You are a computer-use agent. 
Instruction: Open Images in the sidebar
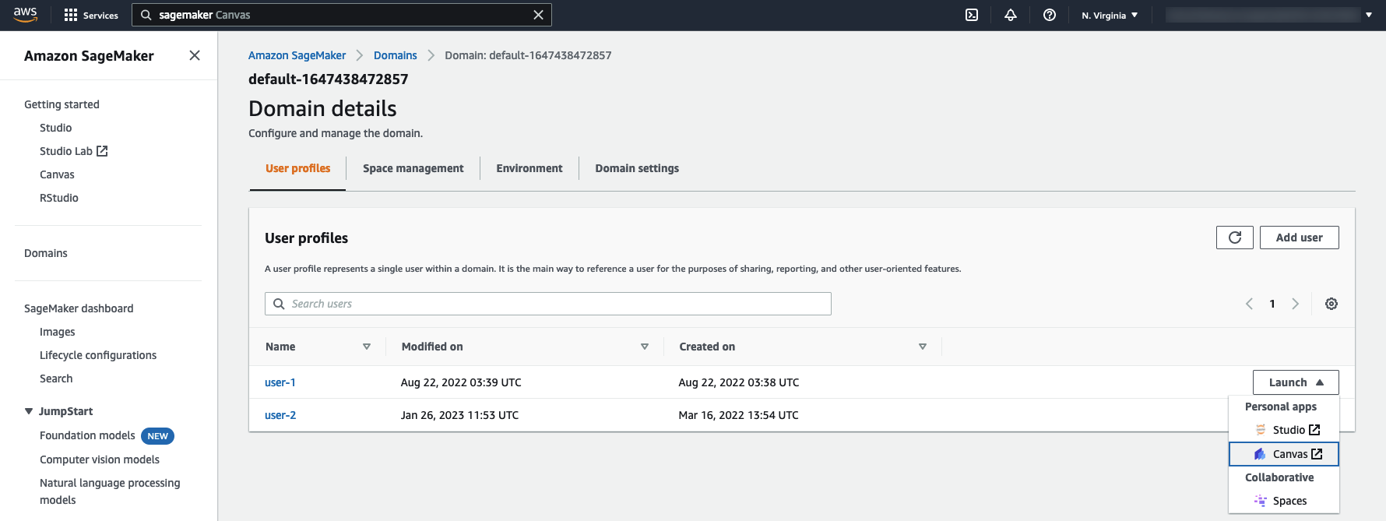[x=58, y=332]
